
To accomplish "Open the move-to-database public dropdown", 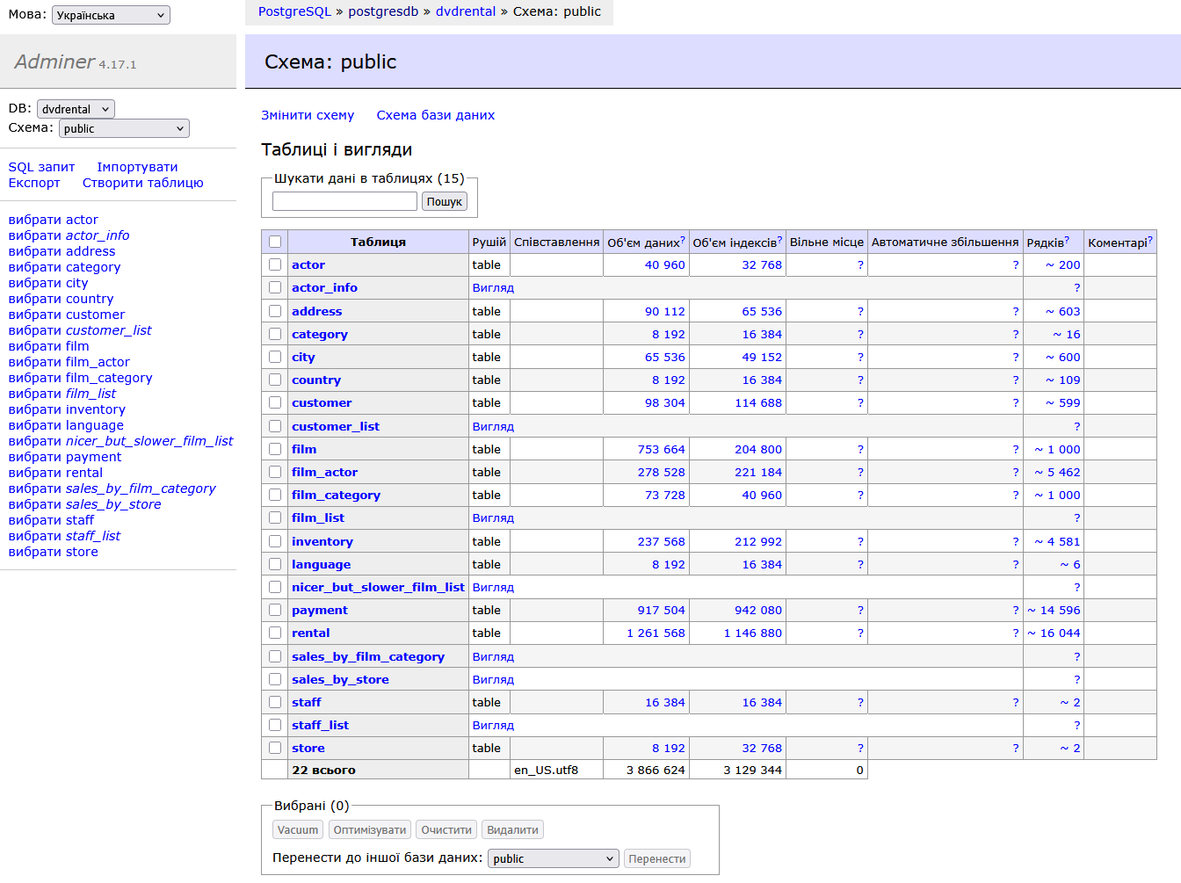I will pos(554,858).
